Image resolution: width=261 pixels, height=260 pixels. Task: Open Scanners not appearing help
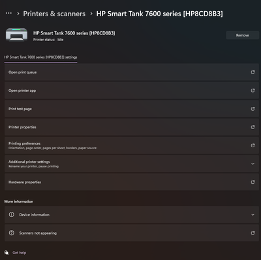click(x=132, y=233)
